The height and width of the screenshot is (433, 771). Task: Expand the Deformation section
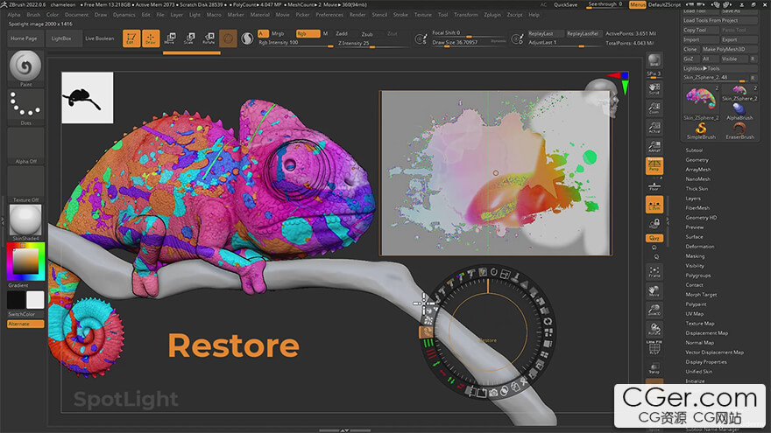[x=700, y=247]
